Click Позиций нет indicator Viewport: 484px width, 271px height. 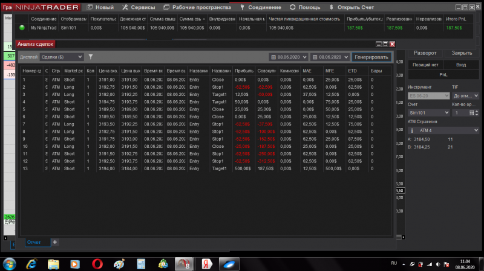[425, 65]
